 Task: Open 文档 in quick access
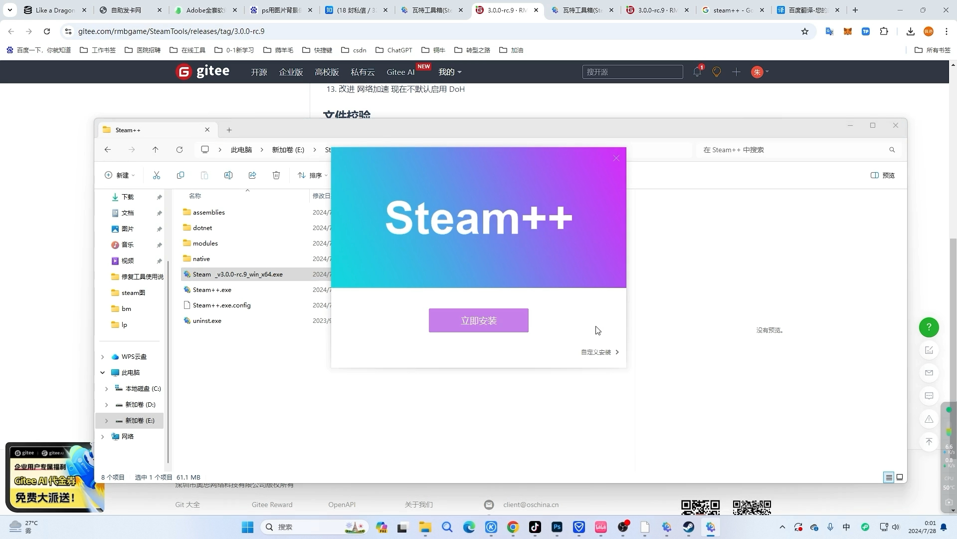pos(128,213)
